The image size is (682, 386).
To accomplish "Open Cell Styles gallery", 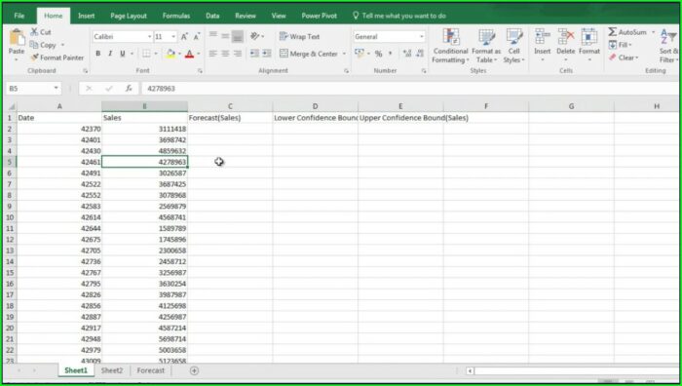I will tap(514, 46).
